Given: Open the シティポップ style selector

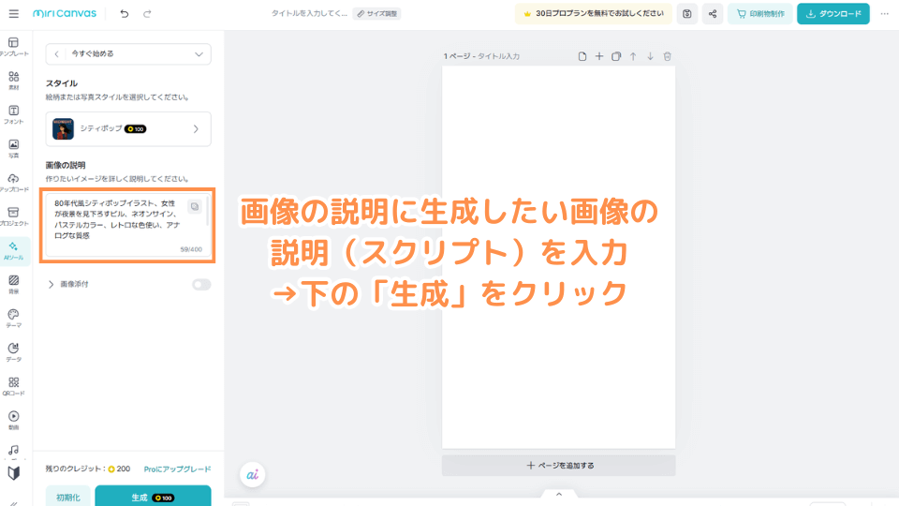Looking at the screenshot, I should [128, 128].
